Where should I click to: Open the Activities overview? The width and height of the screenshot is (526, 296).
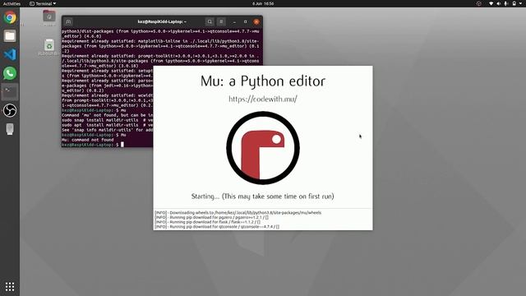click(12, 3)
